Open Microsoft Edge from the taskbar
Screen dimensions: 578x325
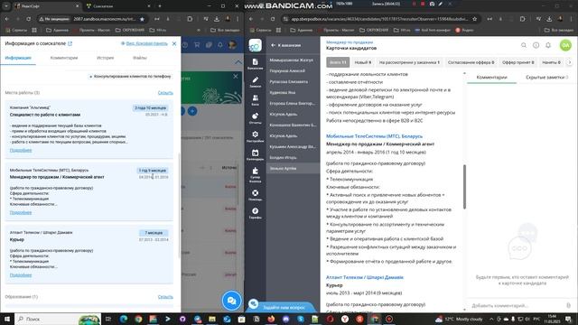[x=124, y=319]
